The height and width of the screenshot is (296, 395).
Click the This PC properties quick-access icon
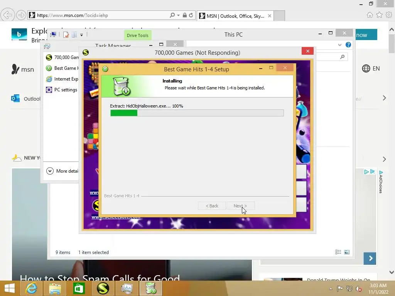66,35
